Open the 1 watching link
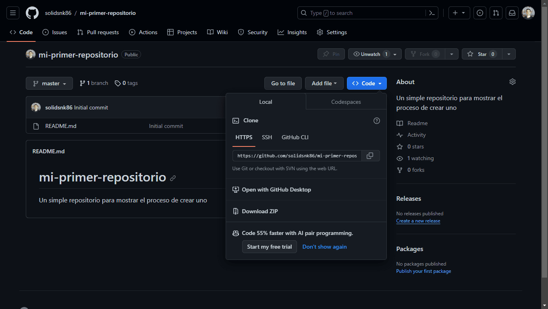Screen dimensions: 548x309 (x=415, y=158)
